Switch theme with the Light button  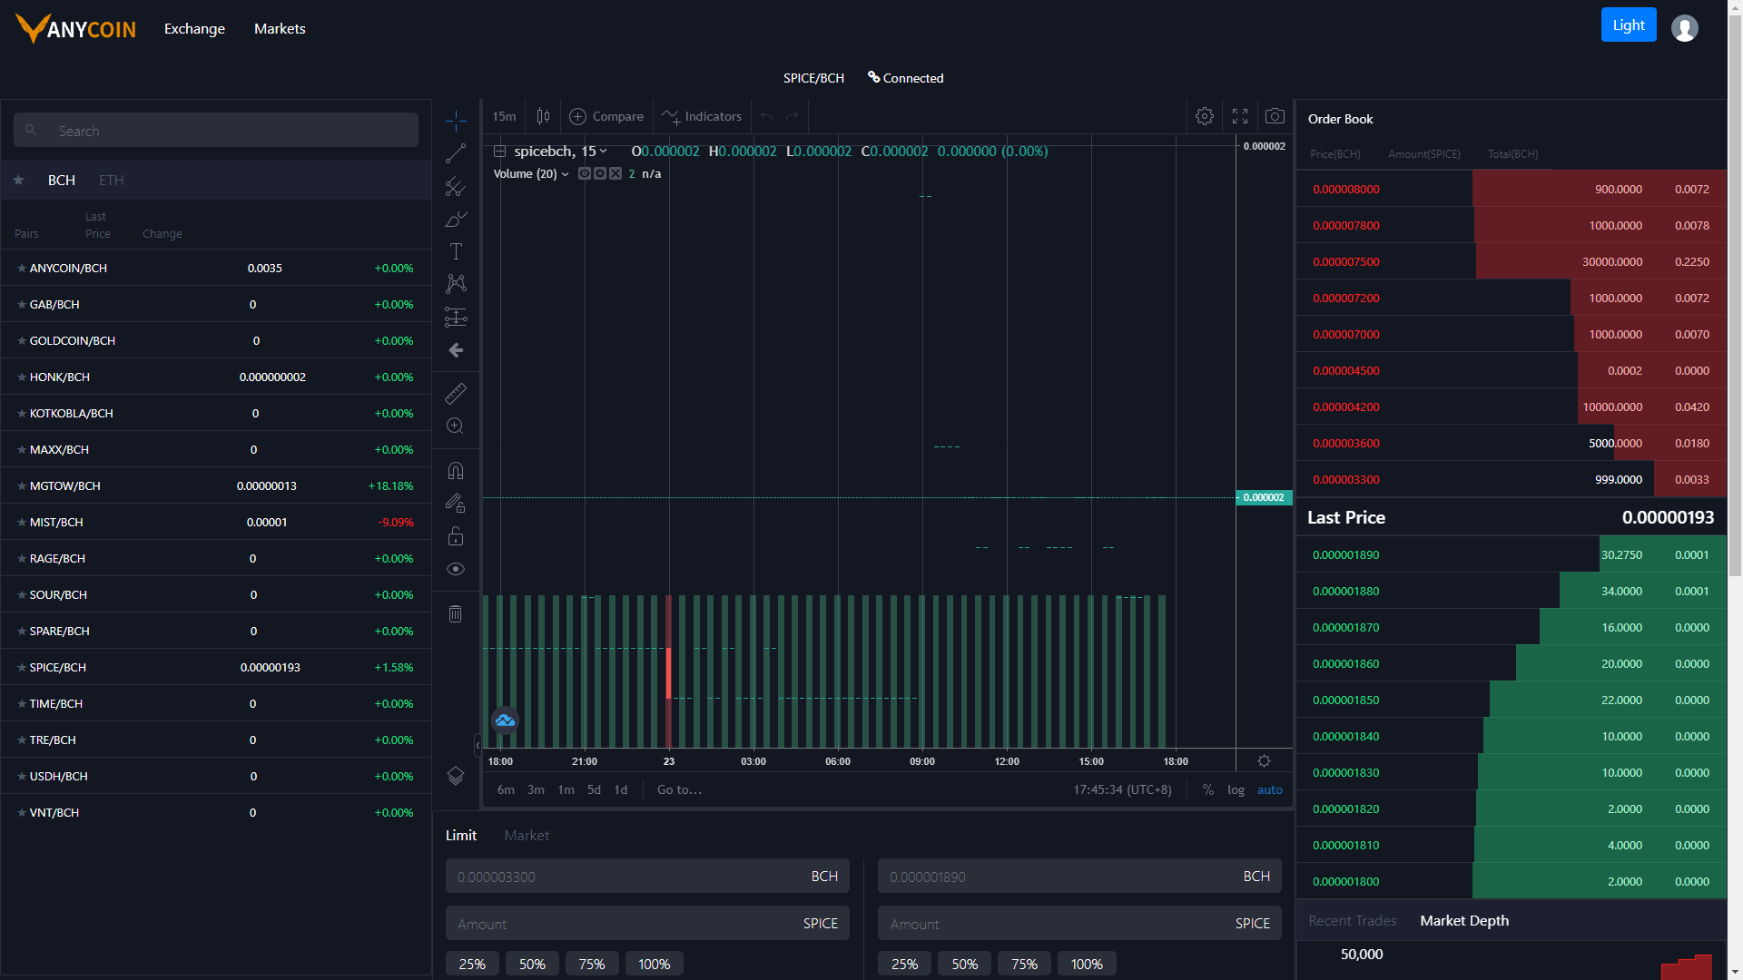pos(1629,25)
